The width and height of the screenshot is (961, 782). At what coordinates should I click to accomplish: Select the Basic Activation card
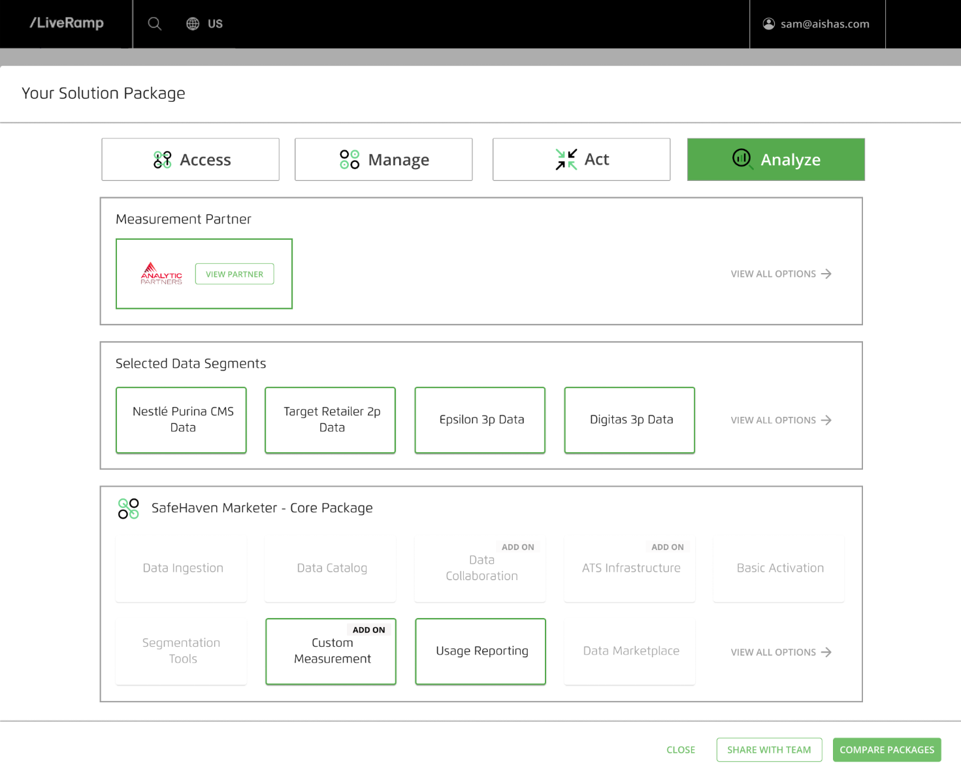[x=779, y=569]
